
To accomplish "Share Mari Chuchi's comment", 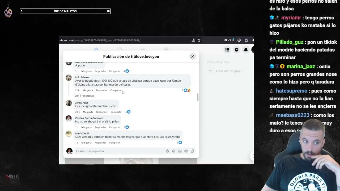I will point(114,143).
